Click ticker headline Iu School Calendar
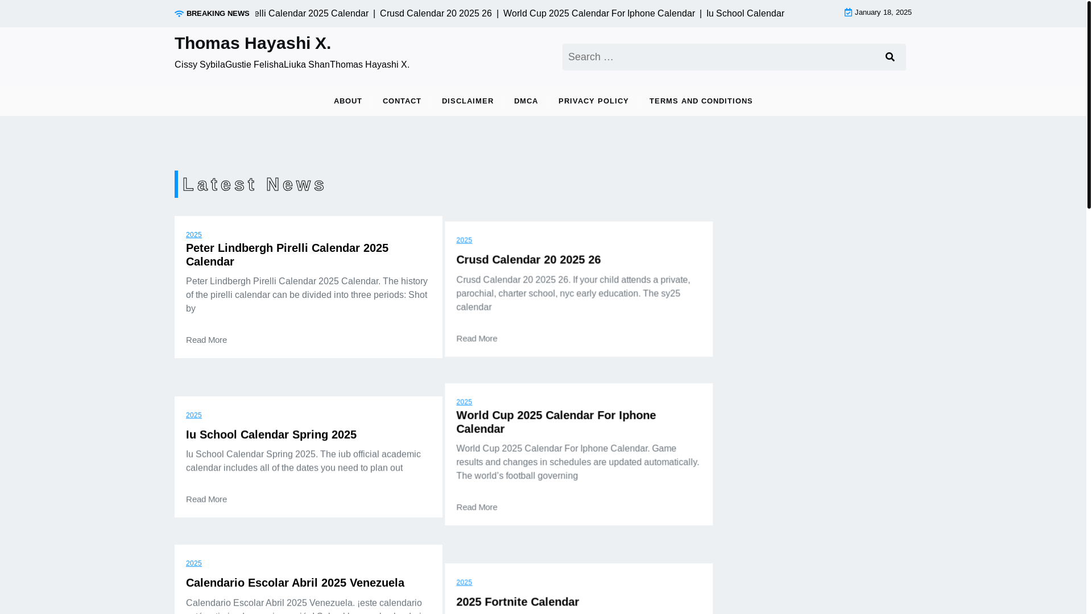This screenshot has height=614, width=1092. pos(745,14)
